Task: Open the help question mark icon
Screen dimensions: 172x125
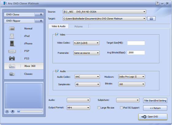Action: 157,3
